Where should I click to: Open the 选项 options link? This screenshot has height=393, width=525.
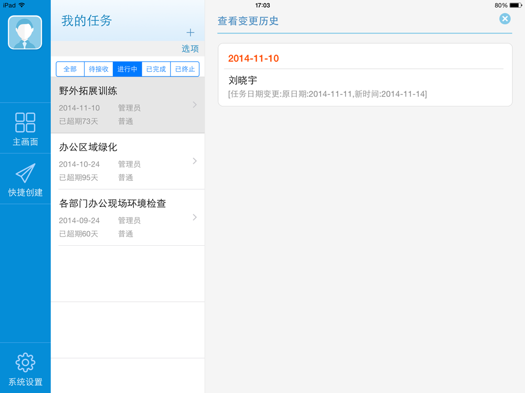pyautogui.click(x=190, y=48)
